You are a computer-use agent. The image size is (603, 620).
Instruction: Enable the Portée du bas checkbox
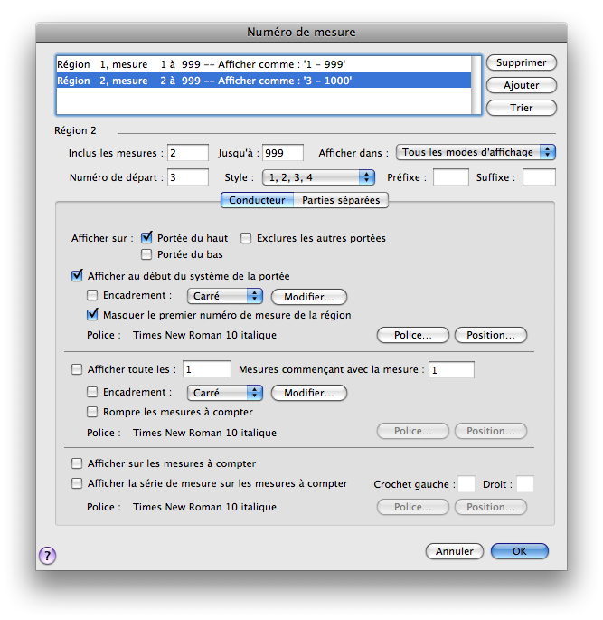(147, 254)
